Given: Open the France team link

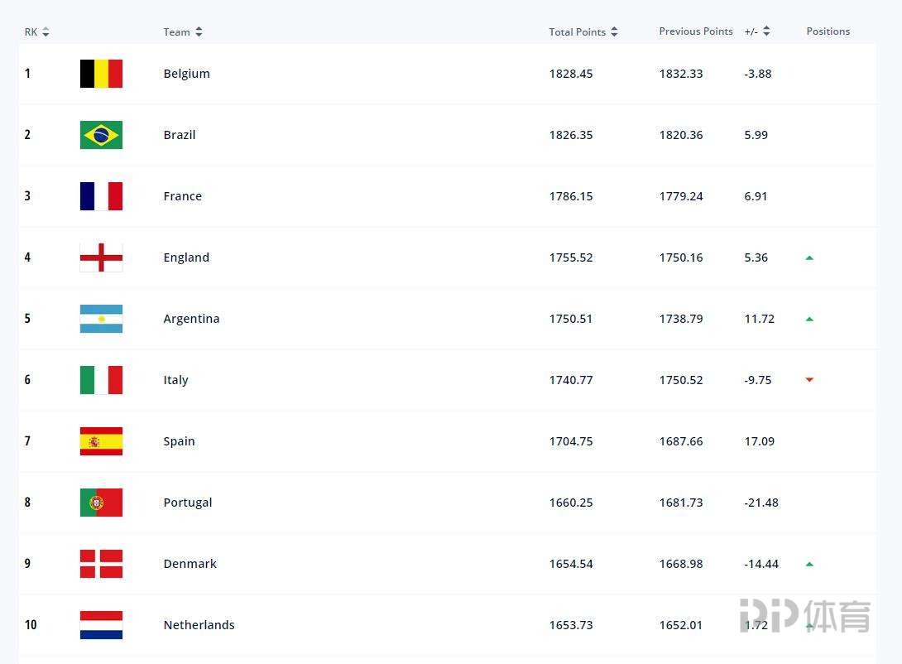Looking at the screenshot, I should pos(182,196).
